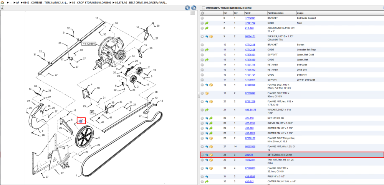Add part 47676491 with plus icon
This screenshot has height=185, width=384.
point(202,55)
